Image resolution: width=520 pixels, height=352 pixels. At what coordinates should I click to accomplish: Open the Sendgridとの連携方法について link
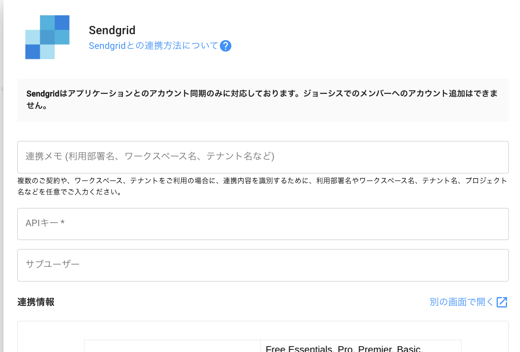click(154, 45)
